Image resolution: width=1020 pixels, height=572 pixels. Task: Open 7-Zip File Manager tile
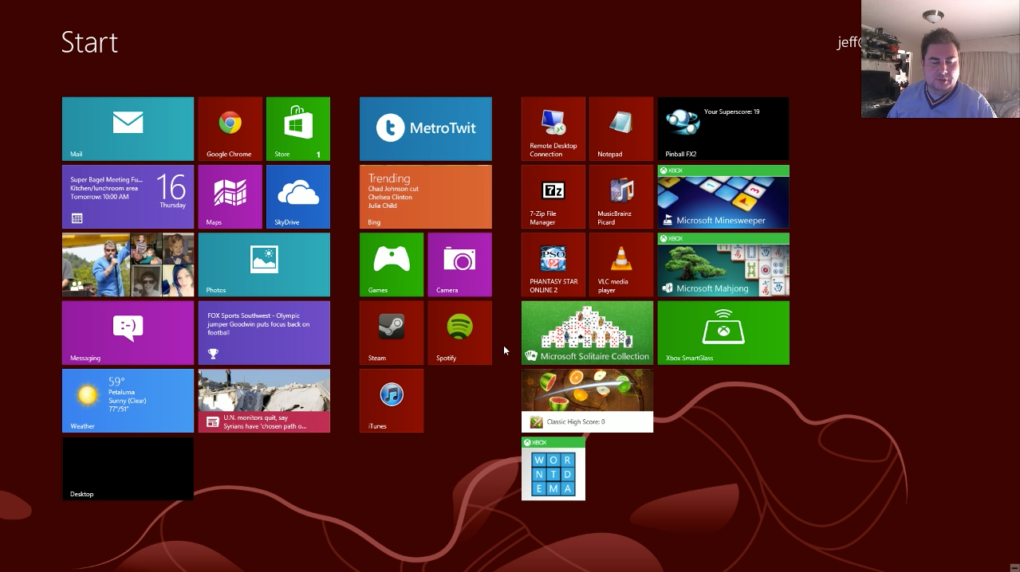(x=553, y=197)
